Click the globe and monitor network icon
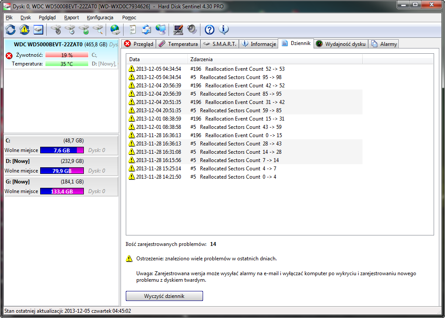Image resolution: width=445 pixels, height=318 pixels. click(161, 29)
